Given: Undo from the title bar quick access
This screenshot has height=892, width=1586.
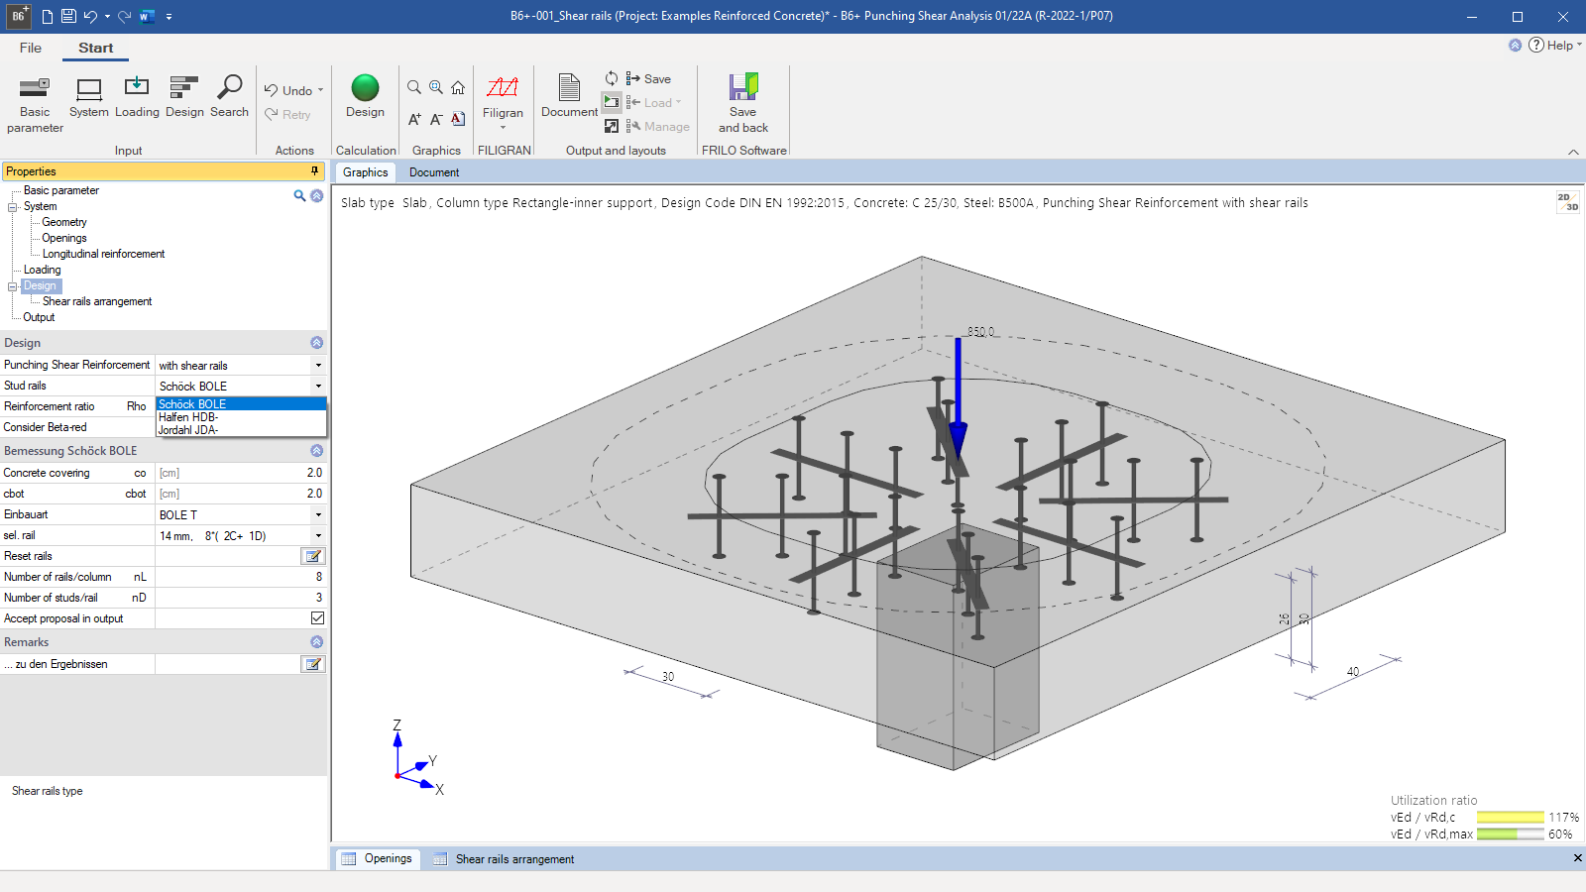Looking at the screenshot, I should pyautogui.click(x=90, y=16).
